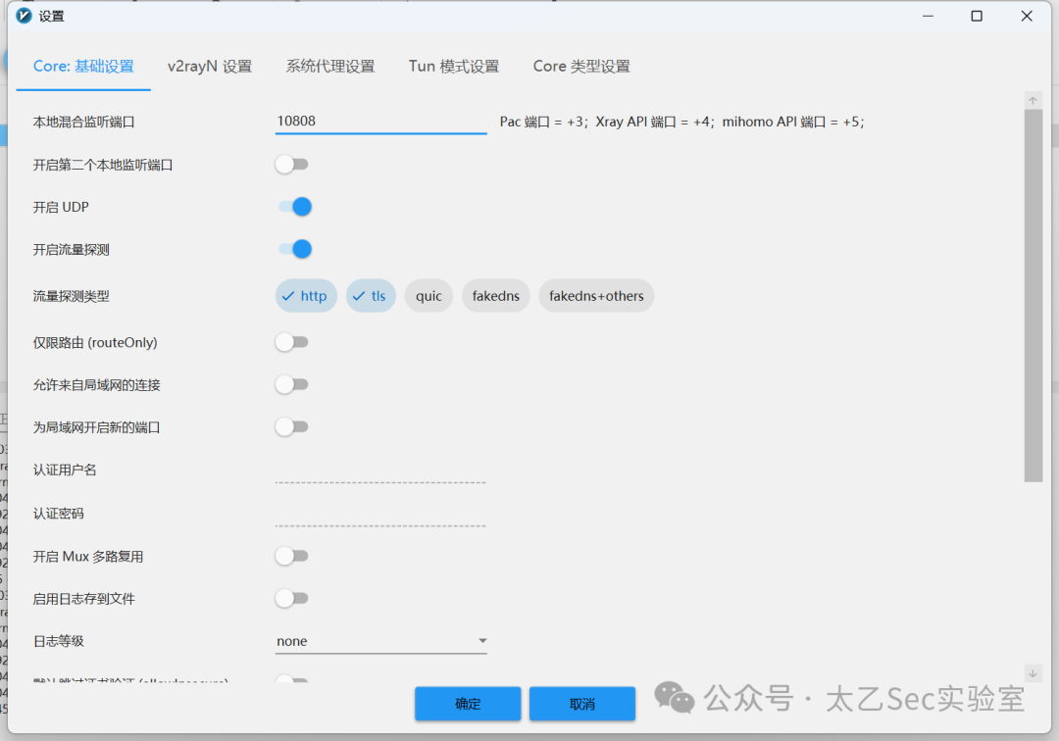Select the fakedns+others detection type

(x=596, y=295)
